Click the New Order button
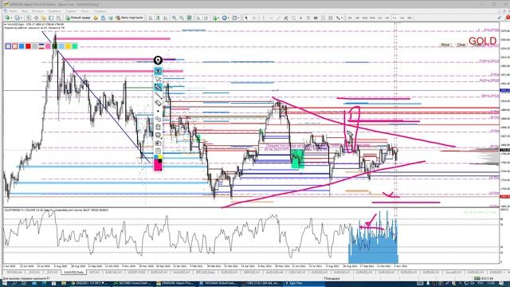 tap(78, 18)
